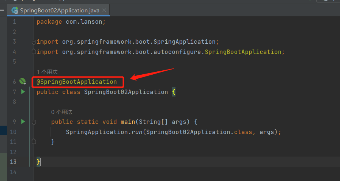Click the Spring bean gutter icon on line 6
The width and height of the screenshot is (340, 181).
point(23,82)
